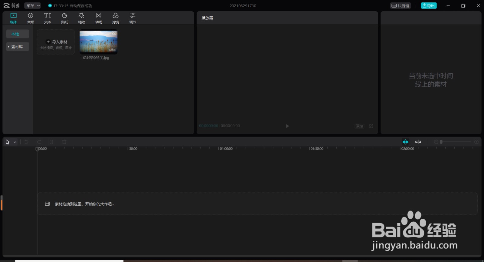Zoom in the timeline with plus icon

click(476, 142)
